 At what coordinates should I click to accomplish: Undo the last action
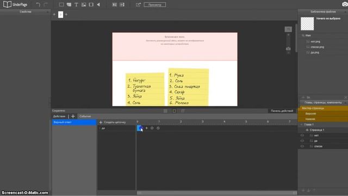pyautogui.click(x=38, y=4)
